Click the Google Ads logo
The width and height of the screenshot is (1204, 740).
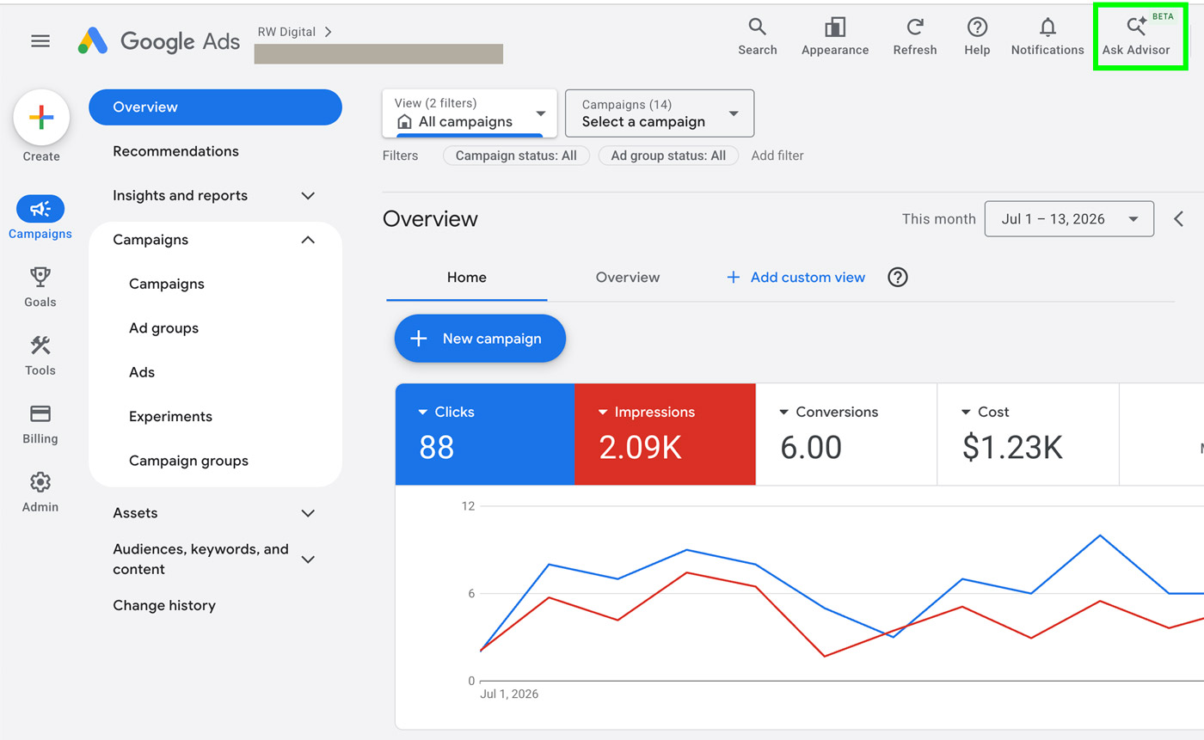click(159, 40)
